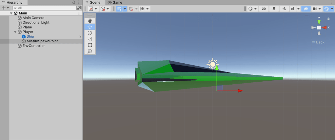Collapse the Player object in Hierarchy
Screen dimensions: 335x140
[x=15, y=32]
